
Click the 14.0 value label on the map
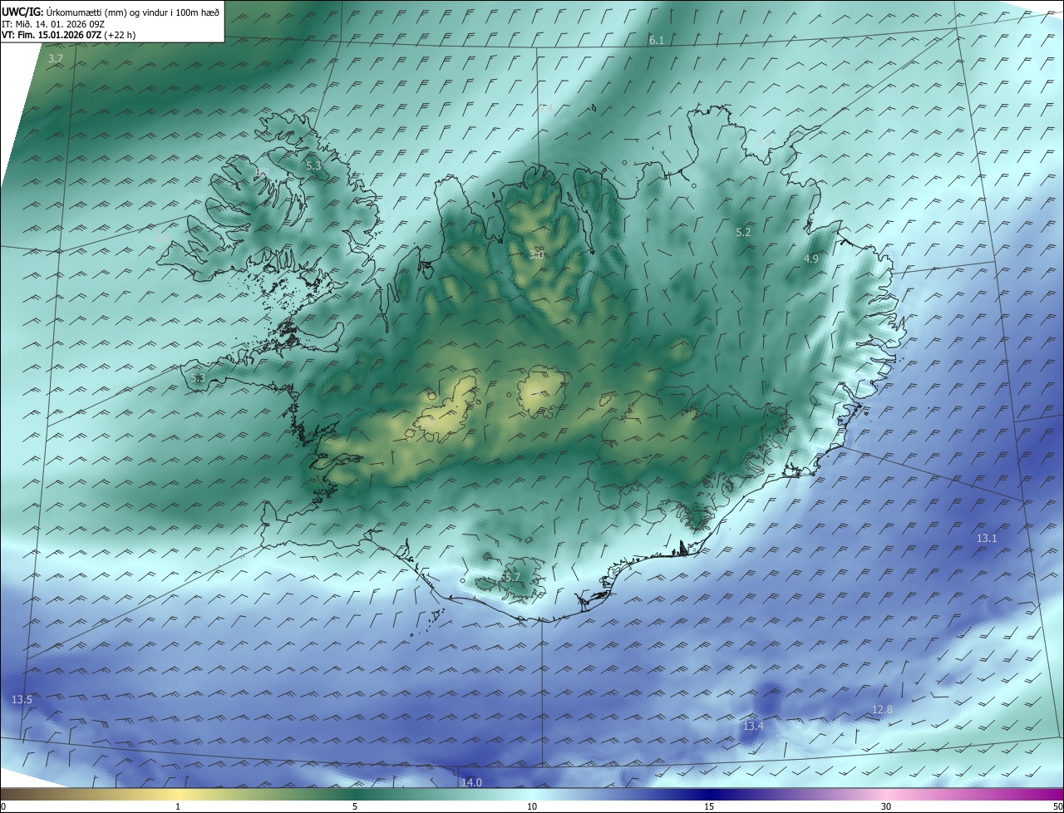(x=471, y=782)
